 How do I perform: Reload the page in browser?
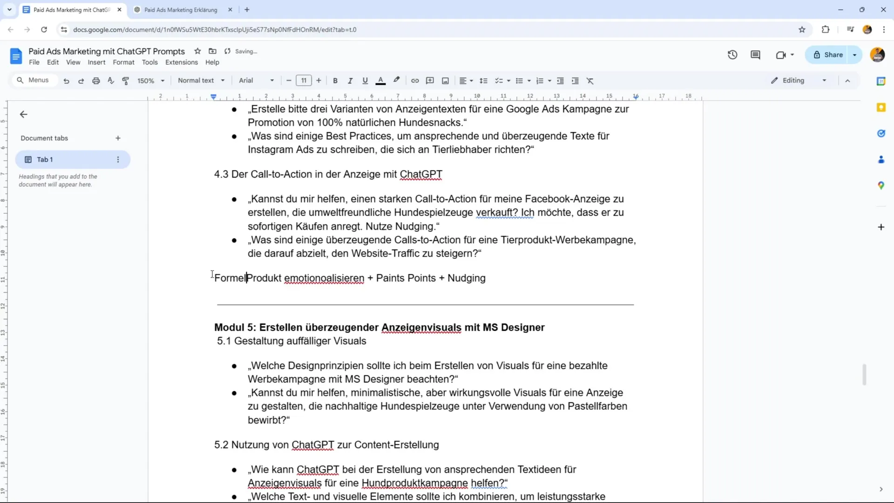tap(44, 29)
